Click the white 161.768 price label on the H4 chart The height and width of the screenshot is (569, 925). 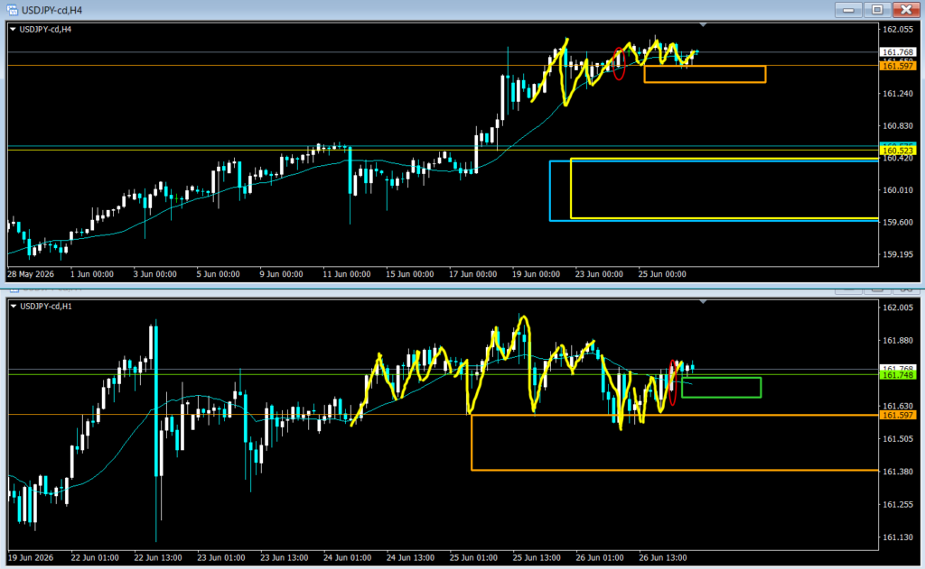(x=898, y=52)
